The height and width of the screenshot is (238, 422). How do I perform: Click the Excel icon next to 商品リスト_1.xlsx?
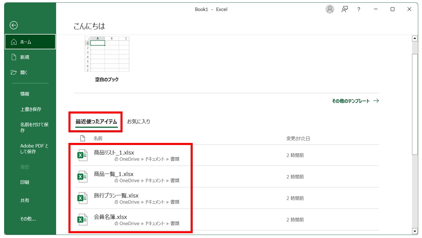(x=82, y=155)
